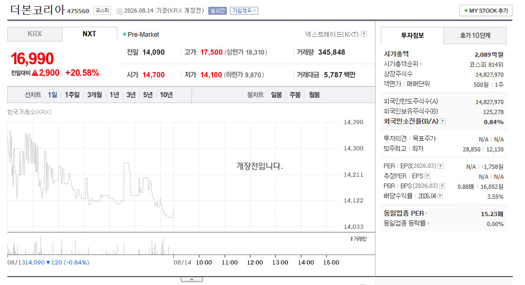525x285 pixels.
Task: Open the NXT help question-mark icon
Action: click(364, 34)
